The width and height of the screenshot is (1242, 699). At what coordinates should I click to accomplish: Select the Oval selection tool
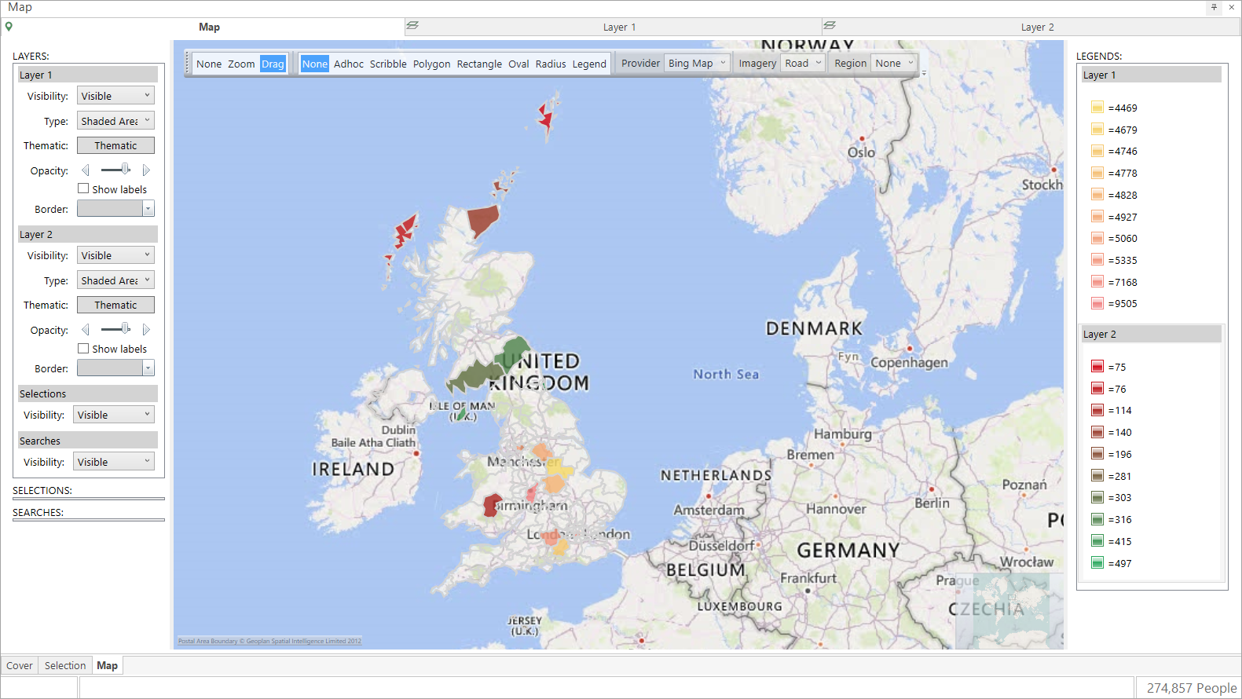(518, 64)
